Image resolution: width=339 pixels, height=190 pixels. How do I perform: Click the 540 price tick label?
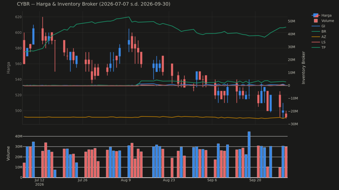pos(19,79)
